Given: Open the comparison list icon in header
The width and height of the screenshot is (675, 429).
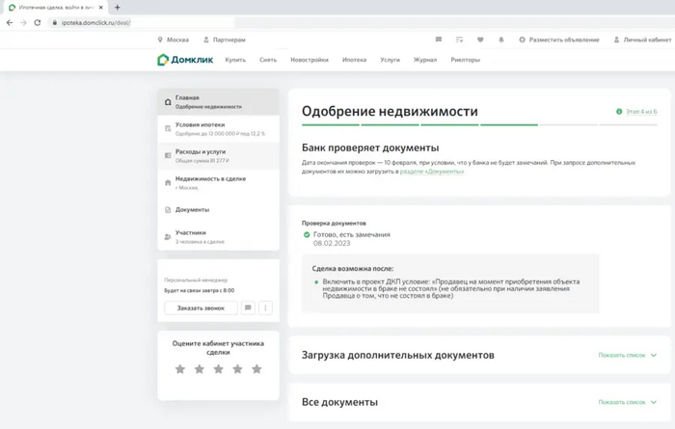Looking at the screenshot, I should tap(459, 40).
